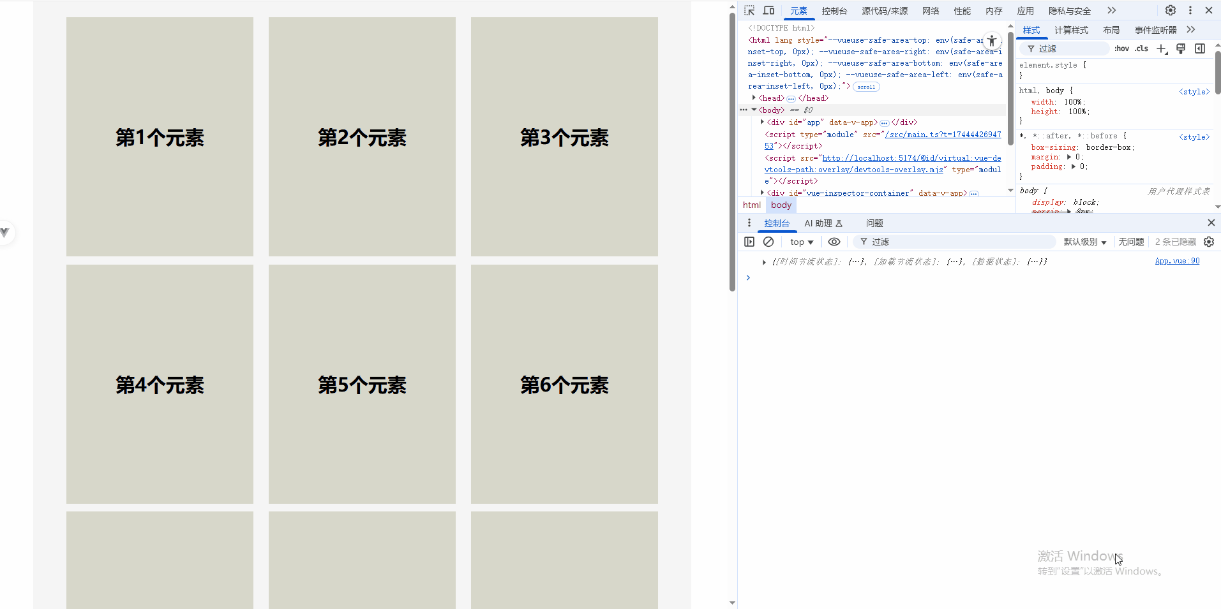
Task: Close the DevTools panel
Action: tap(1209, 10)
